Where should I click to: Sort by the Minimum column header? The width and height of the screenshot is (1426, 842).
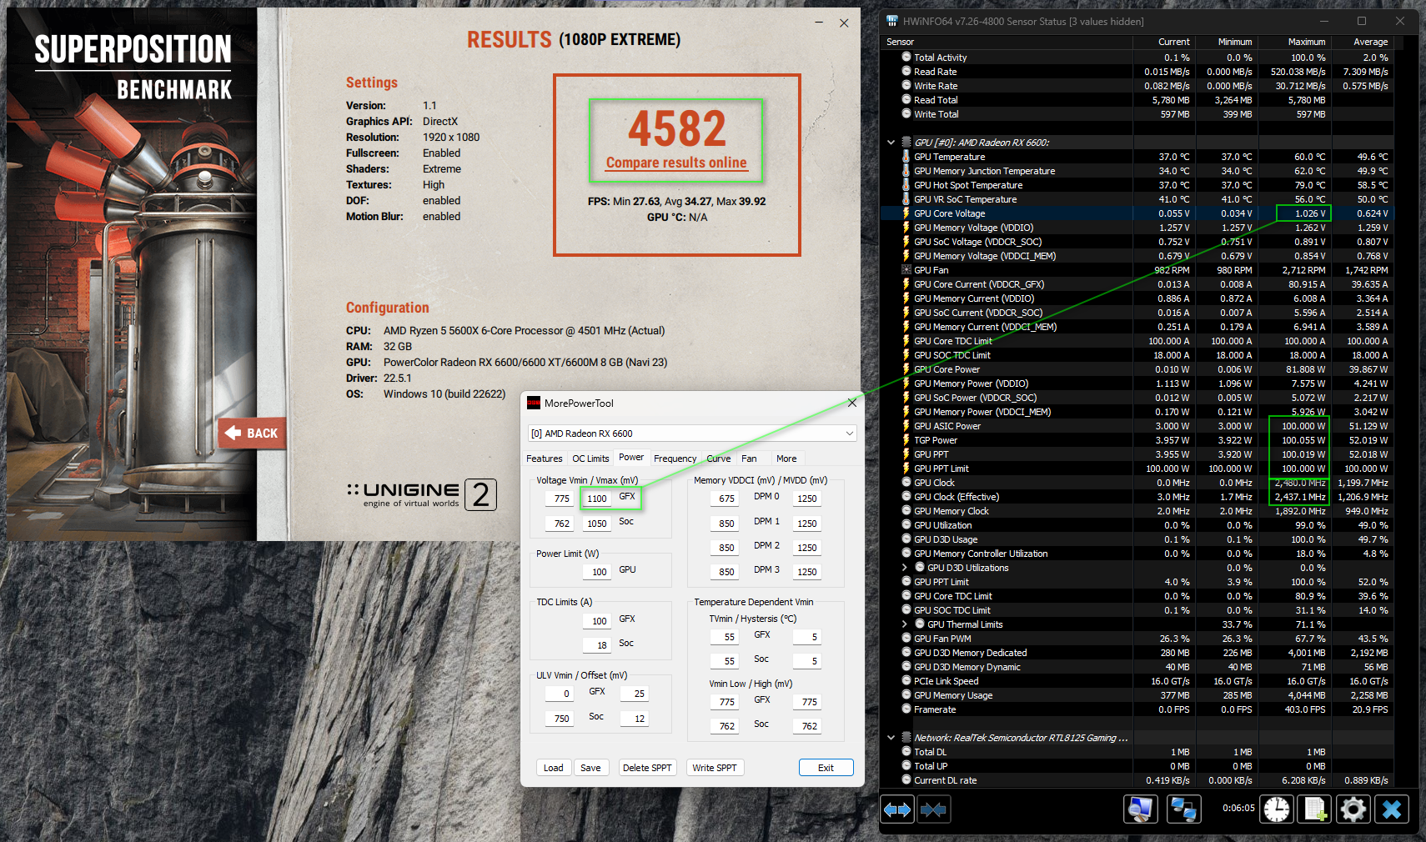(1234, 42)
